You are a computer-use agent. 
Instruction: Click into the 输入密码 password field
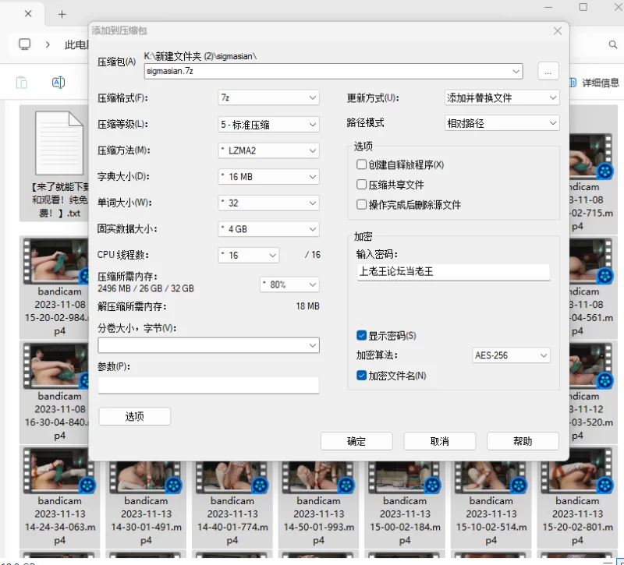point(452,272)
